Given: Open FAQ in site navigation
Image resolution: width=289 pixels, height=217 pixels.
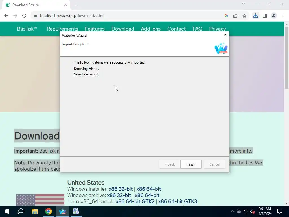Looking at the screenshot, I should point(197,29).
